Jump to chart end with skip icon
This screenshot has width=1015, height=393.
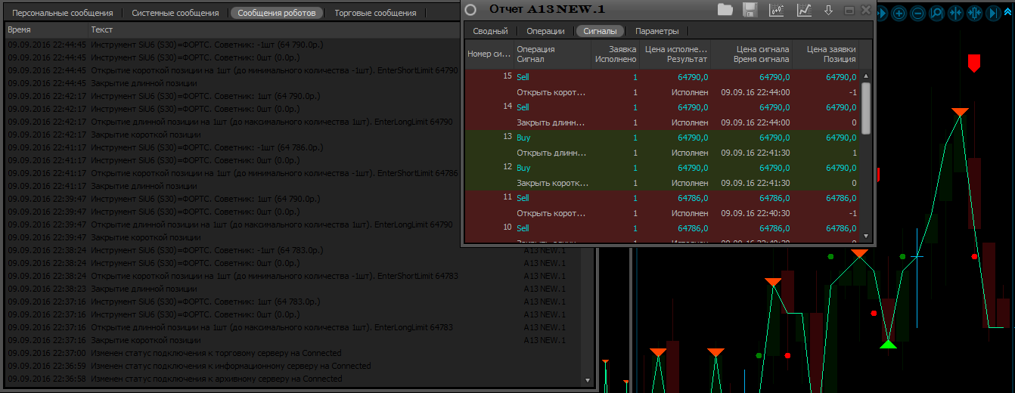coord(994,13)
